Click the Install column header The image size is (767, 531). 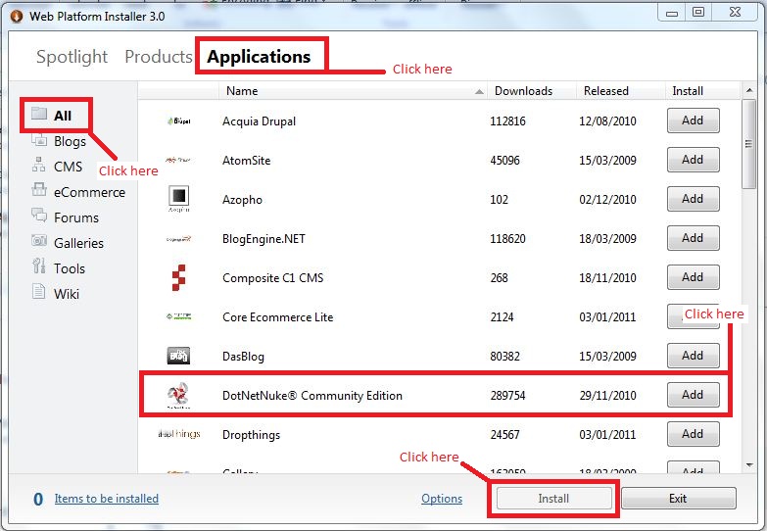[x=703, y=91]
